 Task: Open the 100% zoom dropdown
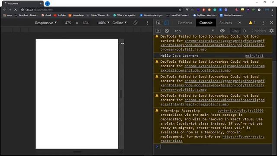[103, 23]
